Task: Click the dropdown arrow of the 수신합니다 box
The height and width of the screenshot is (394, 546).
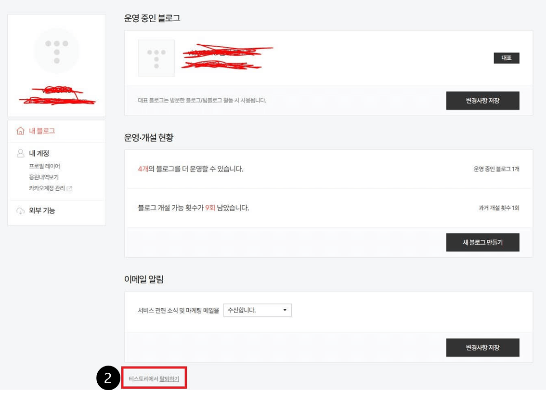Action: coord(285,310)
